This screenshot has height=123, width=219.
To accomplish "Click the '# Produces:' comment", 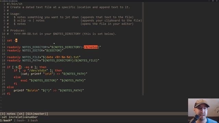I will click(x=16, y=30).
